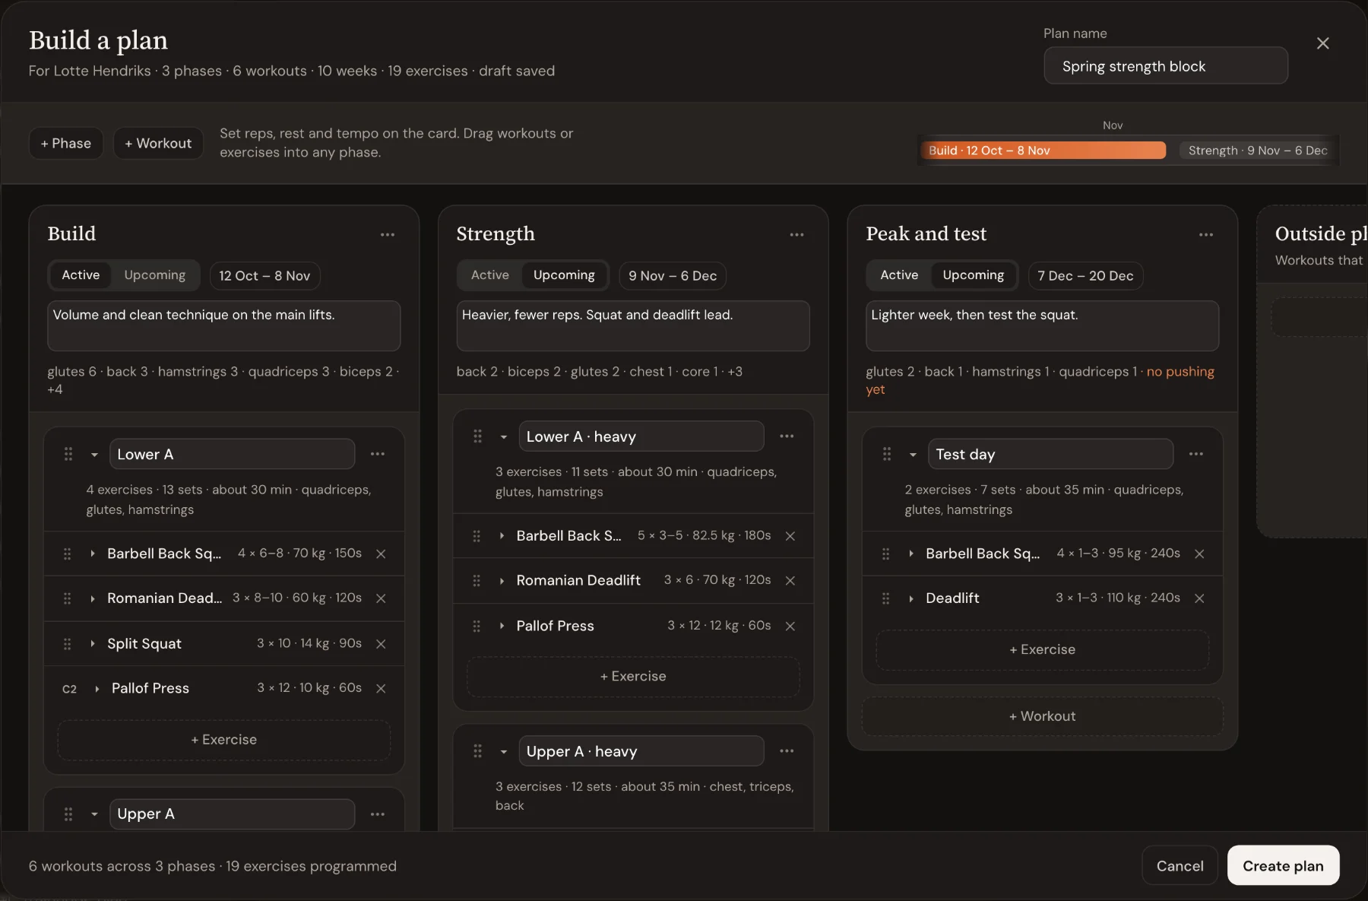Select the Build segment on the timeline
The width and height of the screenshot is (1368, 901).
pyautogui.click(x=1042, y=151)
